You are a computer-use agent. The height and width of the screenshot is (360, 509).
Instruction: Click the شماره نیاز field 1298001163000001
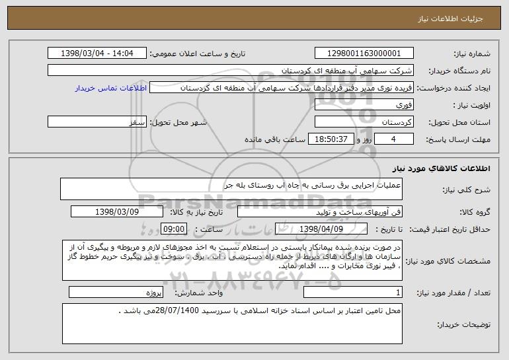point(364,54)
